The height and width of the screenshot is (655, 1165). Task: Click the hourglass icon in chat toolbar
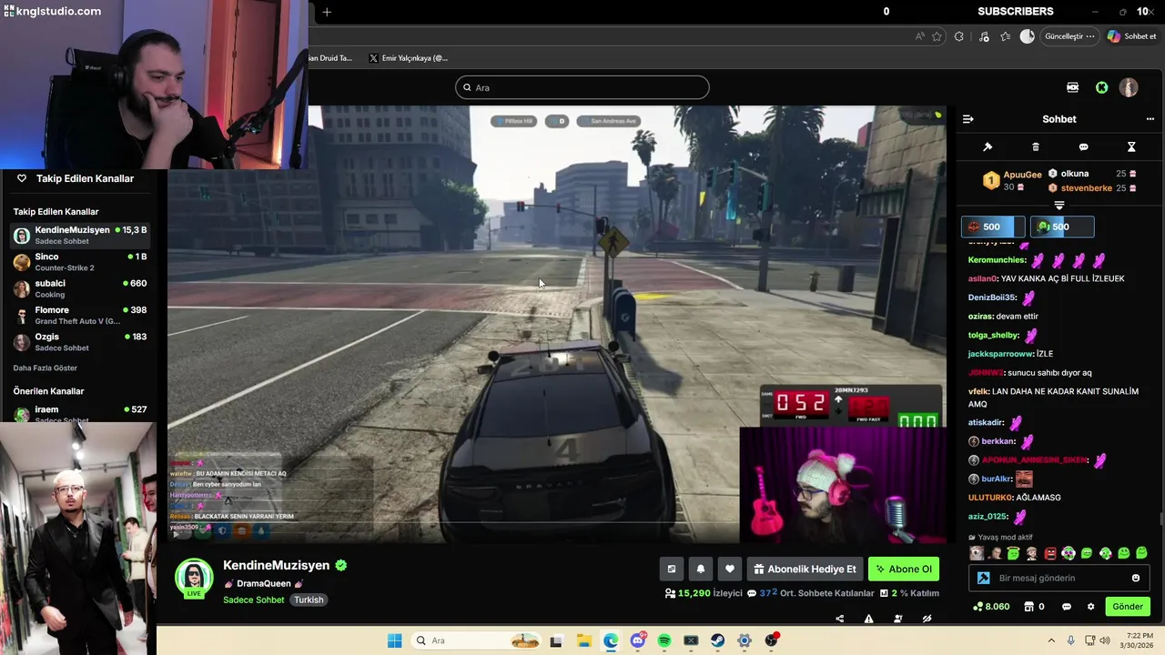(1131, 146)
